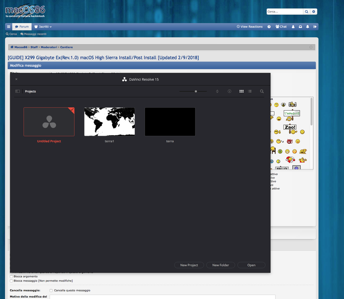344x299 pixels.
Task: Switch to list view
Action: point(250,91)
